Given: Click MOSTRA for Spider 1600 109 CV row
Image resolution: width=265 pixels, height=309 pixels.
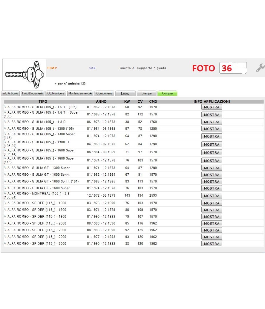Looking at the screenshot, I should [212, 210].
